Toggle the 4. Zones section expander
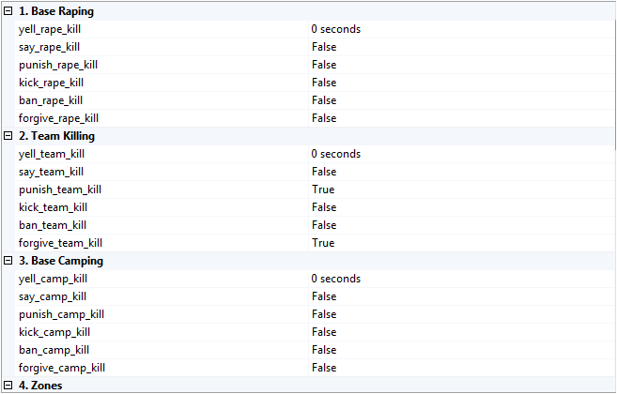 tap(8, 386)
